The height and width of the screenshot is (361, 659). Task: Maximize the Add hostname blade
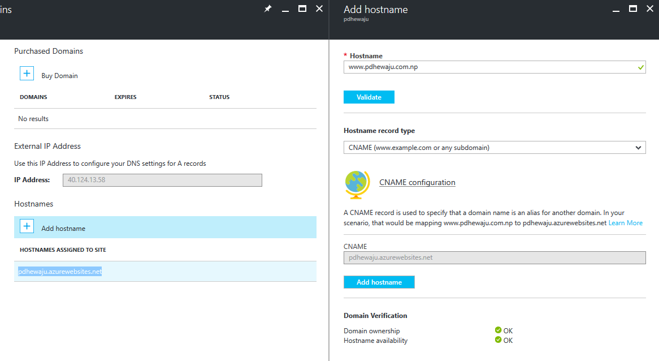pyautogui.click(x=633, y=8)
